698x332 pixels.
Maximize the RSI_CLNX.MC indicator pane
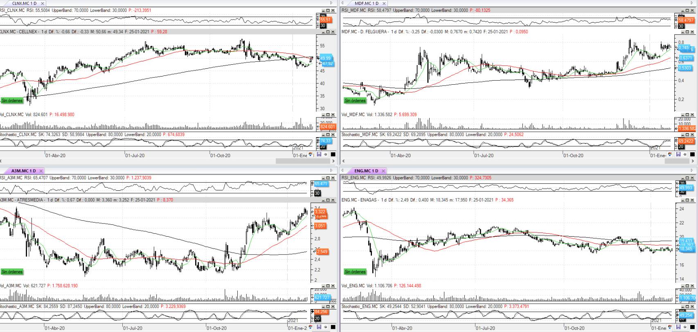point(328,10)
